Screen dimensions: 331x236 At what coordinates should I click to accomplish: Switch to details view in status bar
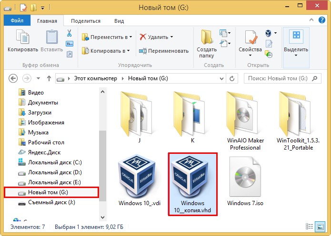click(x=309, y=227)
